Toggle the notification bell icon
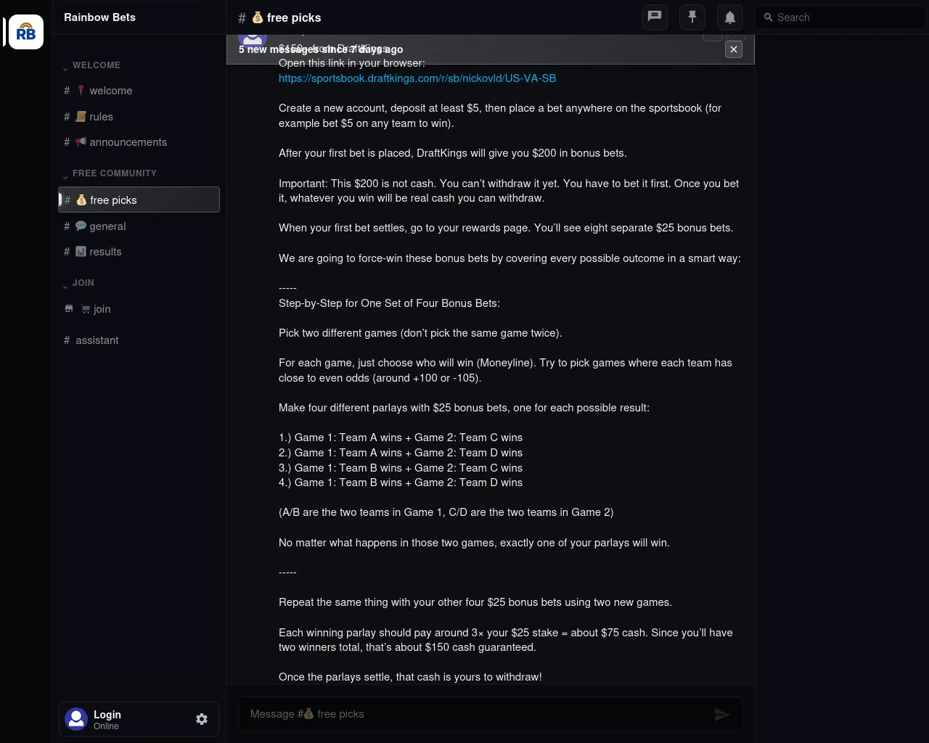 (x=730, y=17)
